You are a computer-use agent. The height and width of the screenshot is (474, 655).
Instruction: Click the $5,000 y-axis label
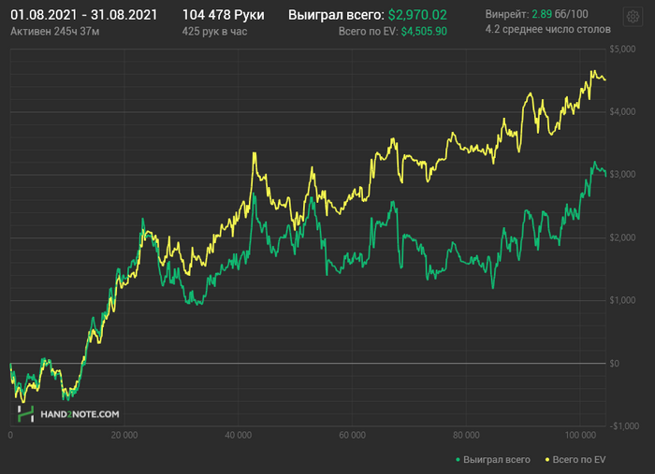coord(622,50)
